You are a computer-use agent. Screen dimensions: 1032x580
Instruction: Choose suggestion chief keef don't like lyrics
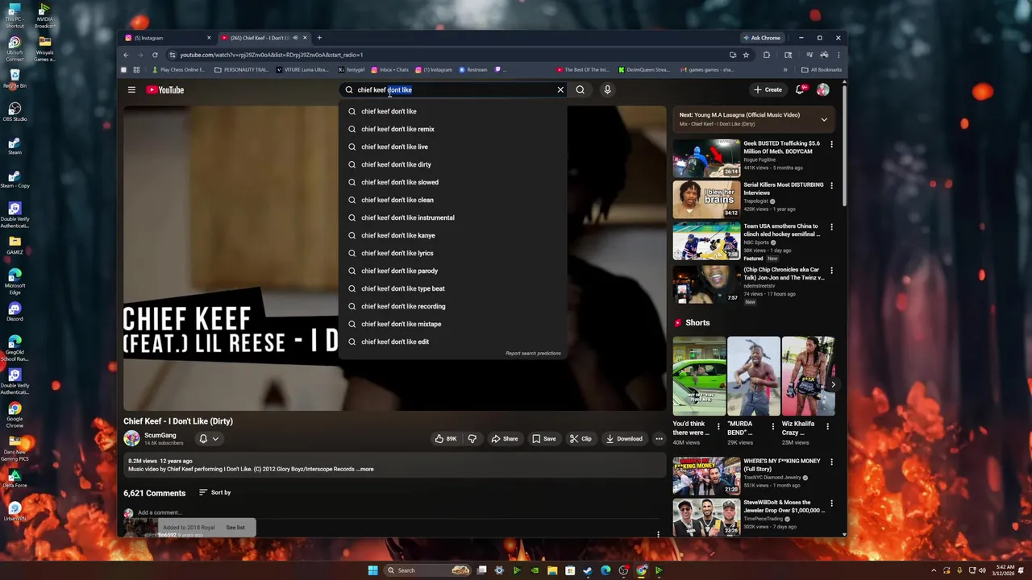pos(453,253)
